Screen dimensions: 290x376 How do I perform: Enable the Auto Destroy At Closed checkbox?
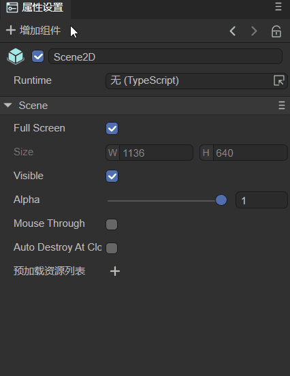[112, 248]
